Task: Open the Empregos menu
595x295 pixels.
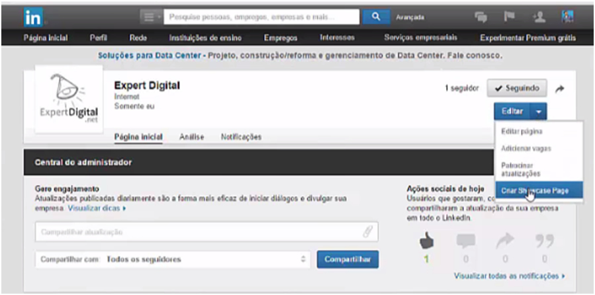Action: [281, 38]
